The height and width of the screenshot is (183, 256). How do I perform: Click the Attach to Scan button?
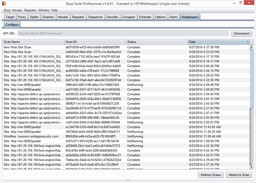239,175
